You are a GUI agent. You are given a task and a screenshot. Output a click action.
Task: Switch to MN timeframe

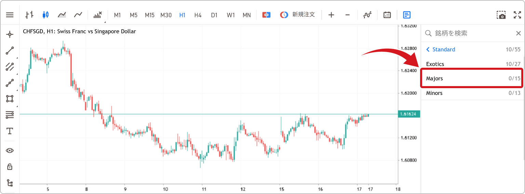(x=247, y=15)
